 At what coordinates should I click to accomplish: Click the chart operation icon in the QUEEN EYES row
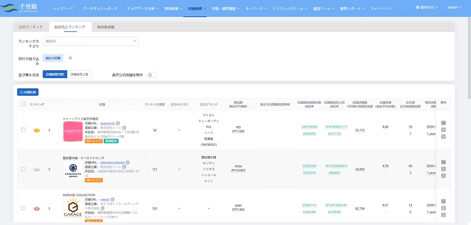coord(443,123)
